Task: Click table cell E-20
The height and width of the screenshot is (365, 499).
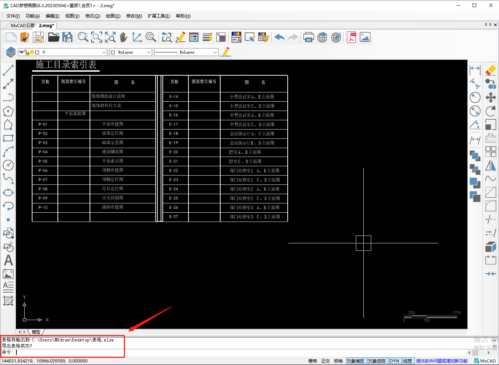Action: (x=173, y=152)
